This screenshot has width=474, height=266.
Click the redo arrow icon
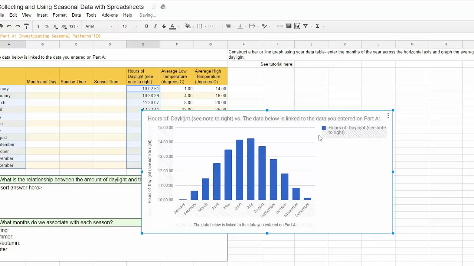[x=17, y=26]
